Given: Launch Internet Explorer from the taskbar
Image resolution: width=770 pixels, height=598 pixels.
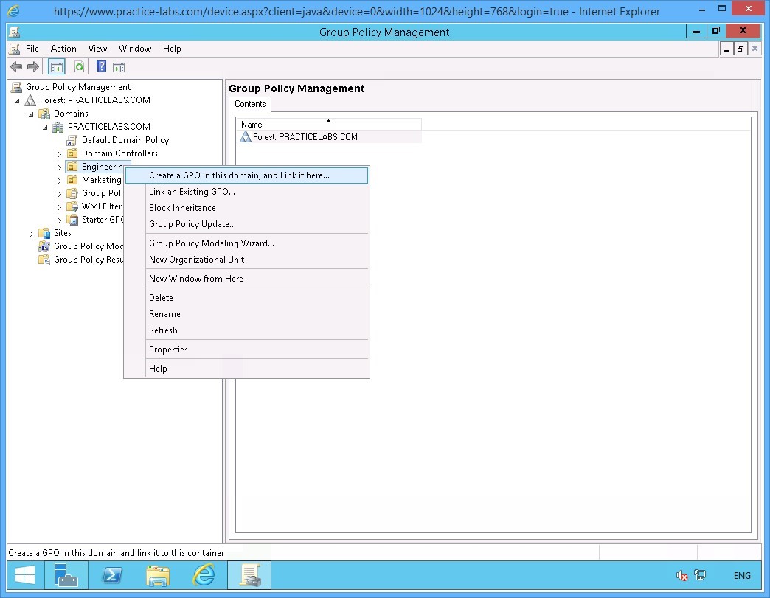Looking at the screenshot, I should point(204,575).
